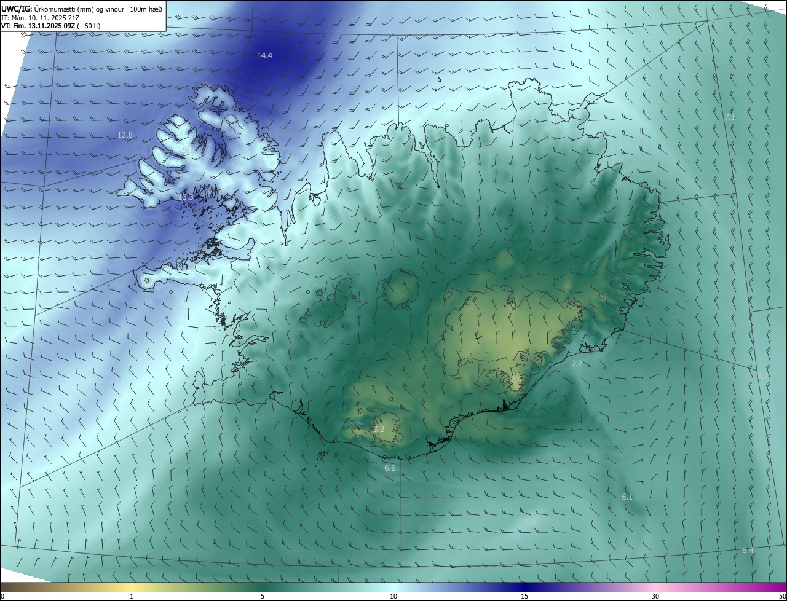The height and width of the screenshot is (601, 787).
Task: Click the '30' label on the color scale
Action: coord(655,596)
